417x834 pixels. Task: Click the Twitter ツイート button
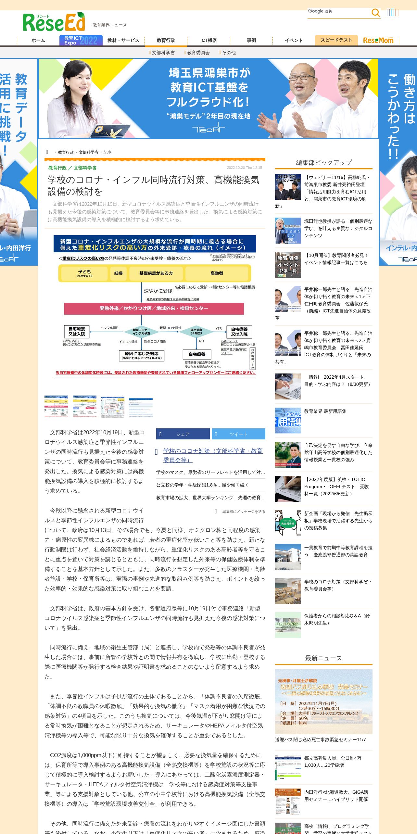coord(238,434)
